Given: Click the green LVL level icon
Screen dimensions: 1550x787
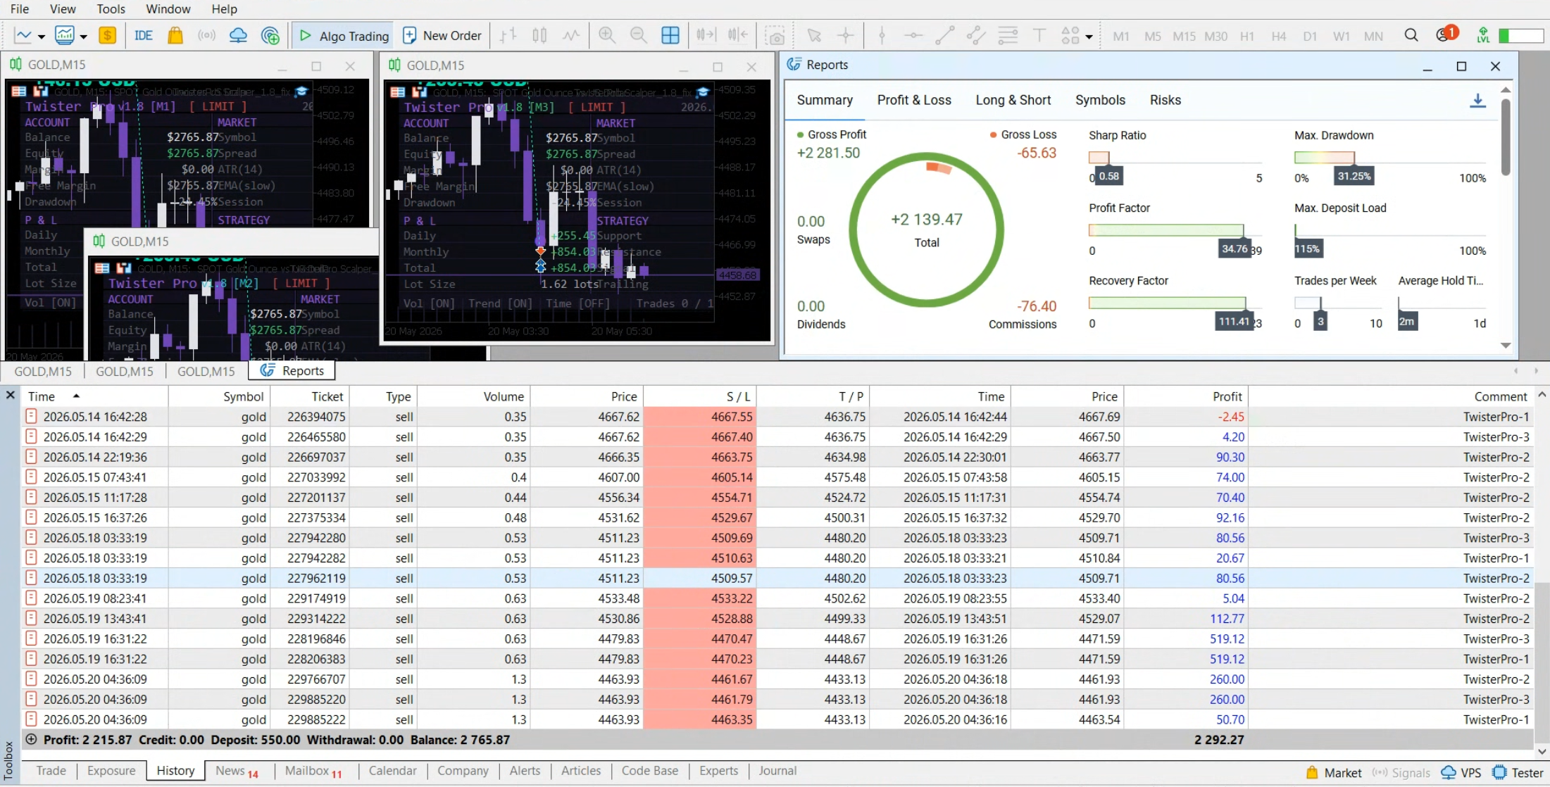Looking at the screenshot, I should click(1483, 35).
